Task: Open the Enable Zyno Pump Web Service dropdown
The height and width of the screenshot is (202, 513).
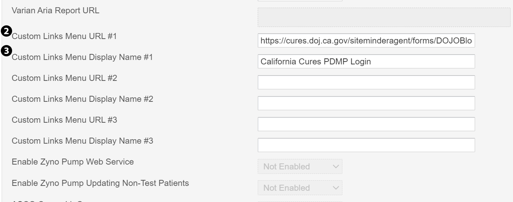Action: tap(300, 166)
